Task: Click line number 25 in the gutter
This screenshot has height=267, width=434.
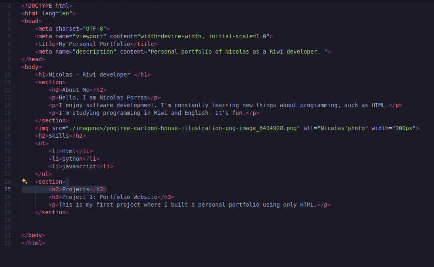Action: pos(8,189)
